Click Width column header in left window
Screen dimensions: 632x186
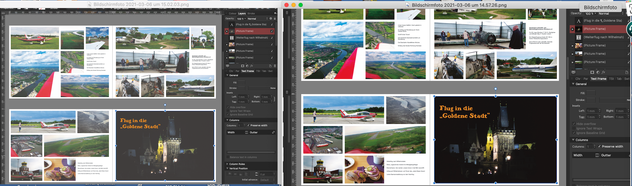pyautogui.click(x=231, y=132)
